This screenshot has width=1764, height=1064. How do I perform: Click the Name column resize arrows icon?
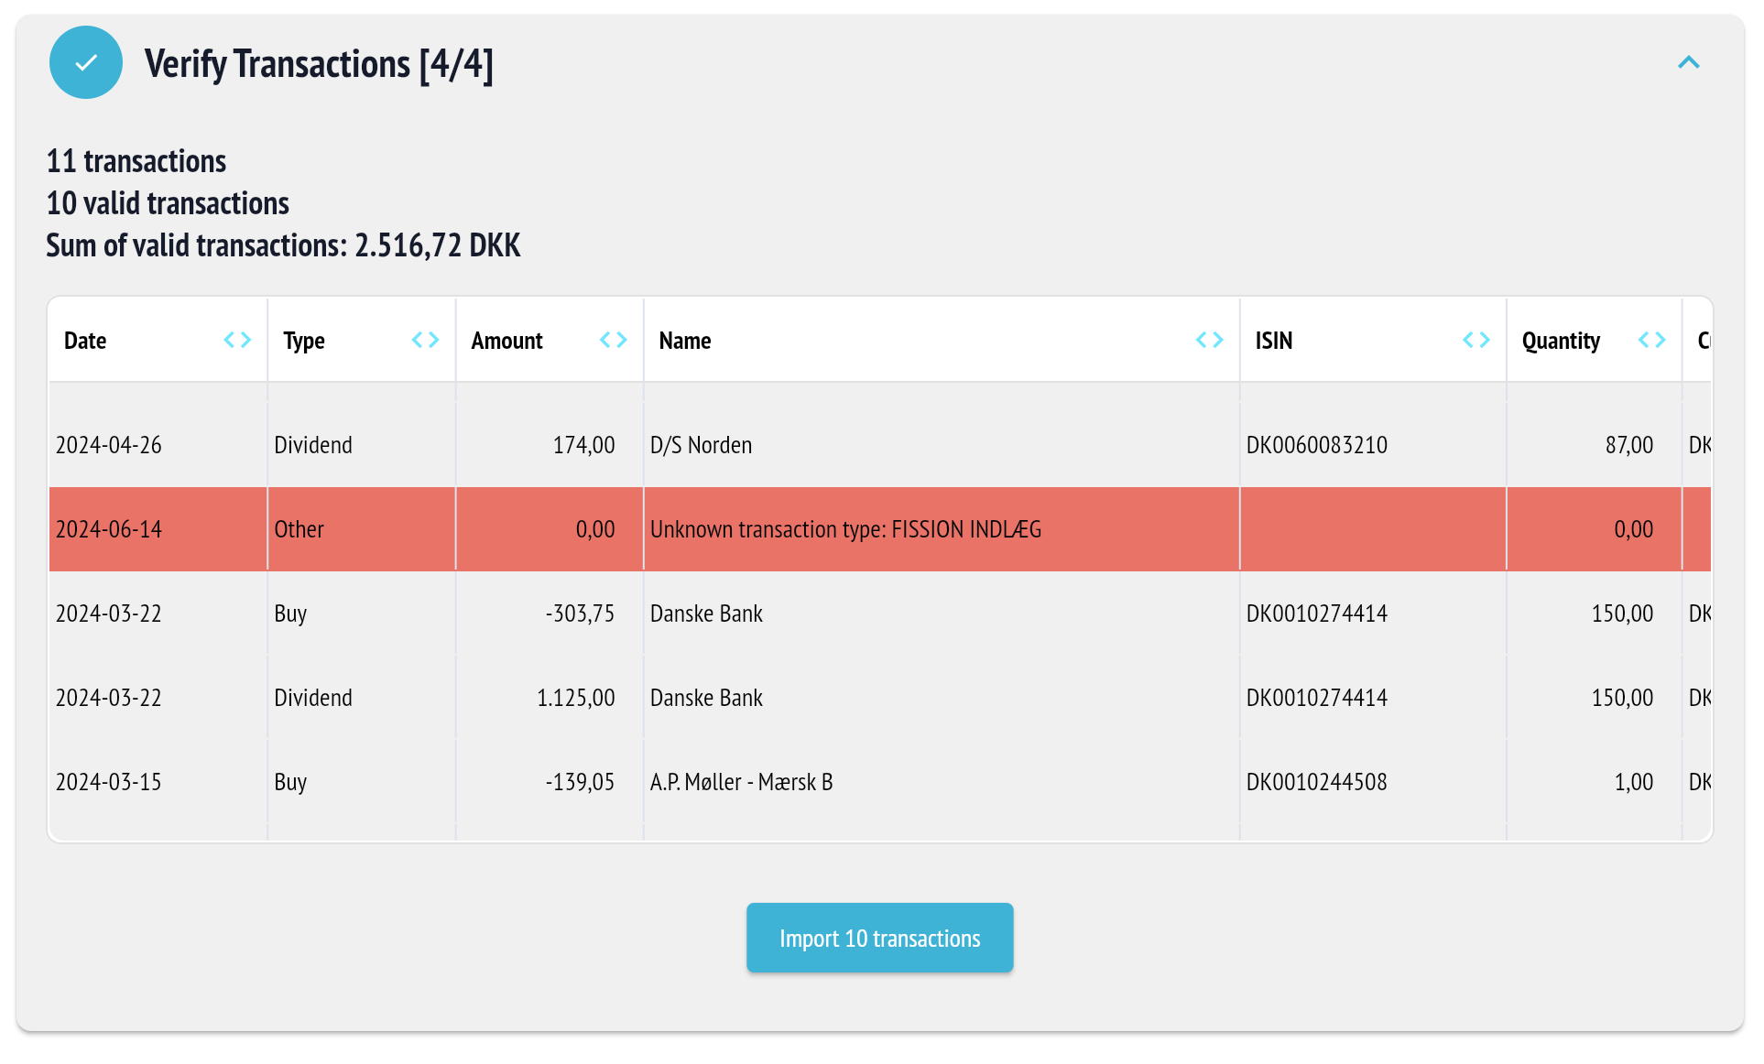1209,341
